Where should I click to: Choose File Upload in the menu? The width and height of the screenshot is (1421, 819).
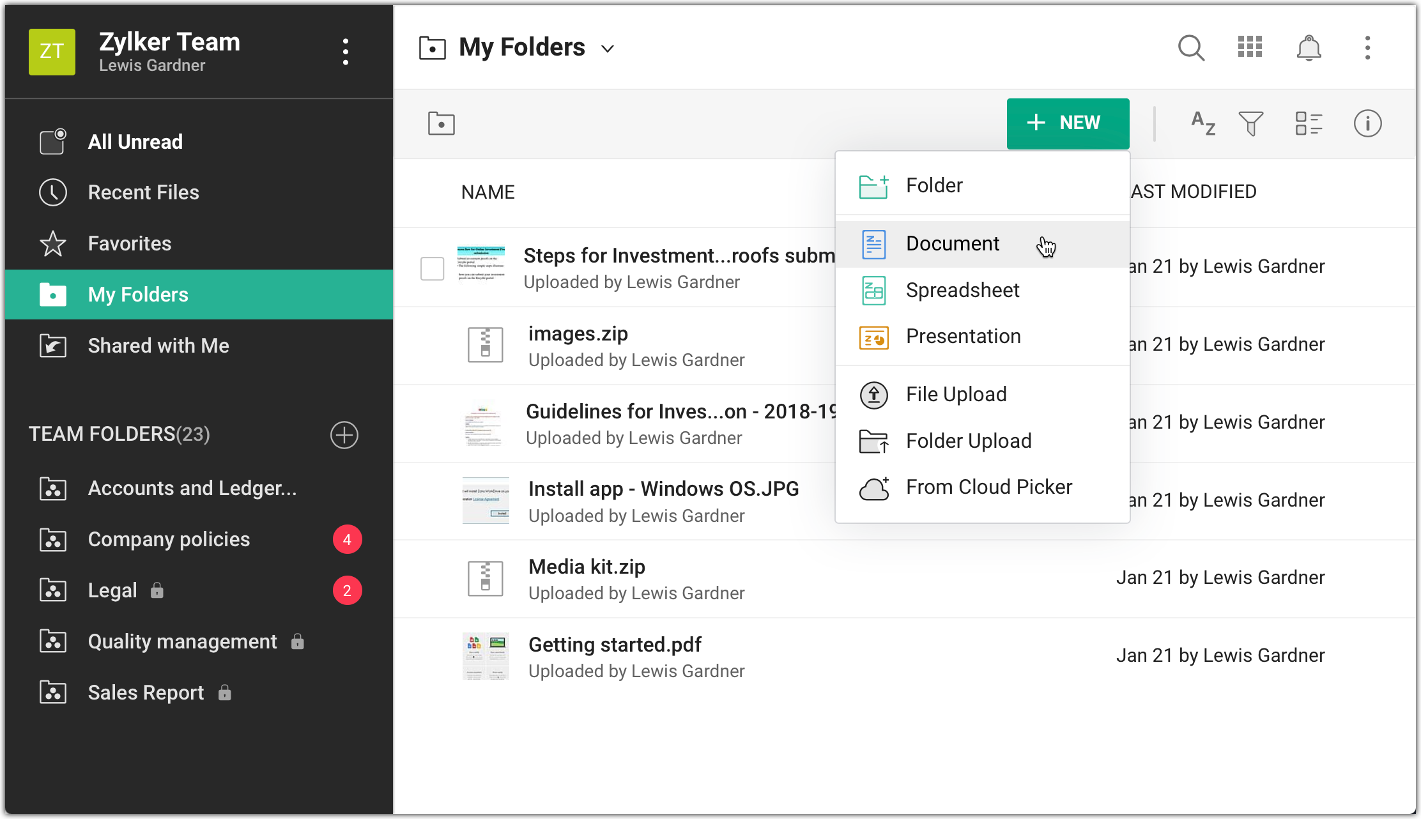pos(956,395)
